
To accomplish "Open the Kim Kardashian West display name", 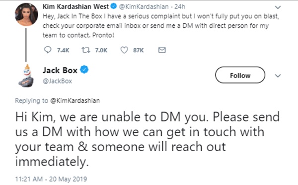I will (x=75, y=6).
